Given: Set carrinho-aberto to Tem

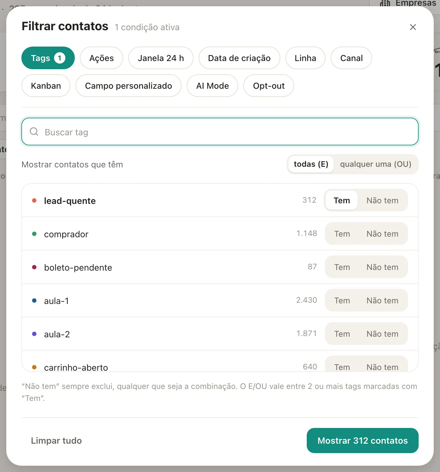Looking at the screenshot, I should point(342,365).
